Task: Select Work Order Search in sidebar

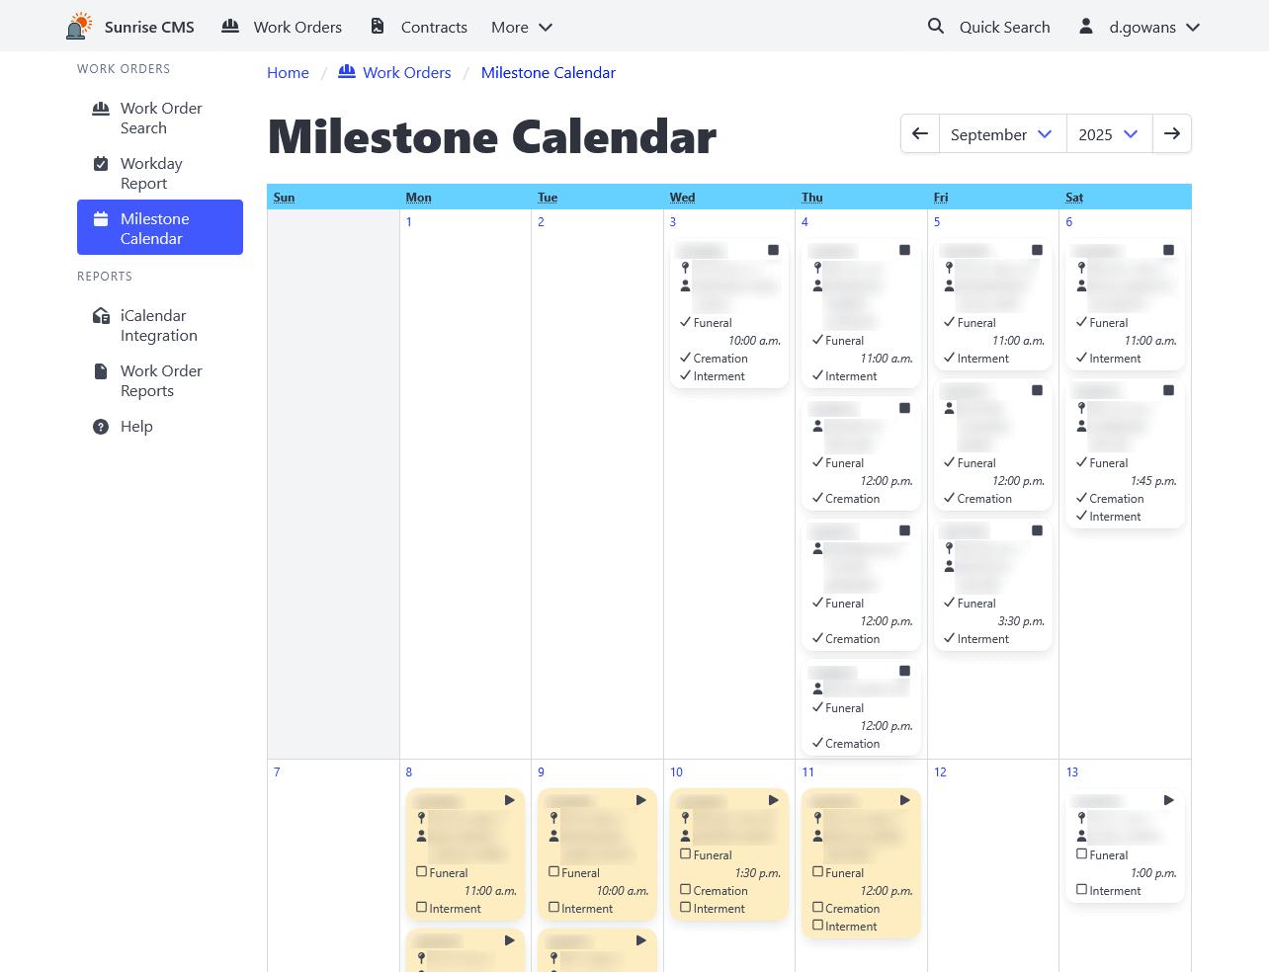Action: point(160,119)
